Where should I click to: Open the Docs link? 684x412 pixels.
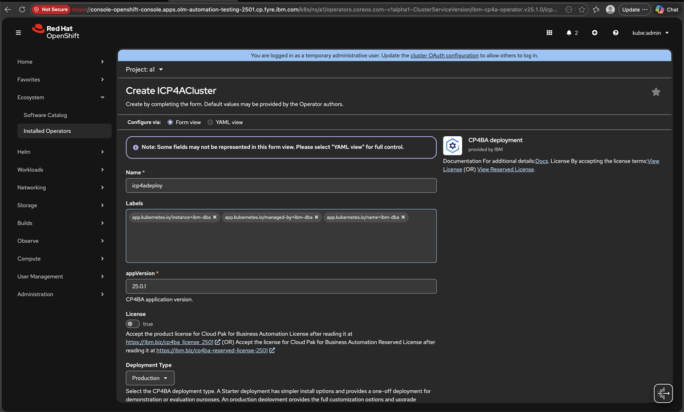click(x=541, y=161)
